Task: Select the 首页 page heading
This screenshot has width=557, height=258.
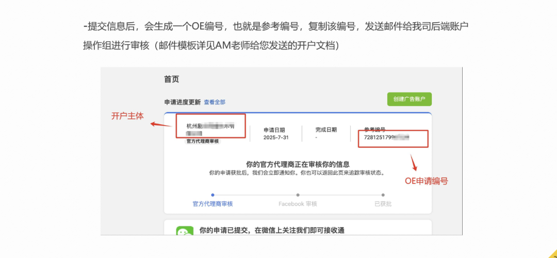Action: (172, 79)
